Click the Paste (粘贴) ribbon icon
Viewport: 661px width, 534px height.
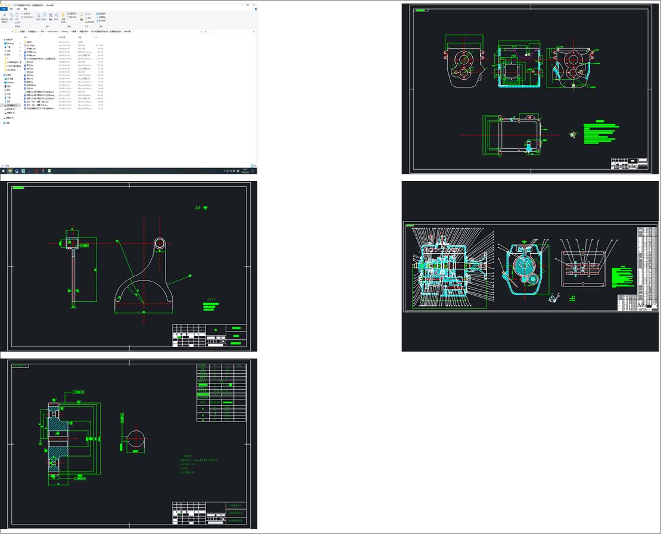(x=18, y=17)
